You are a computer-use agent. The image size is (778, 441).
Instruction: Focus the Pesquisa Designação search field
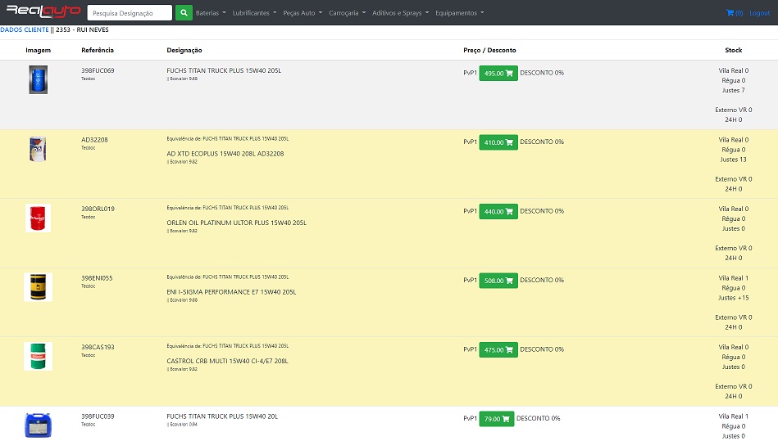click(130, 13)
